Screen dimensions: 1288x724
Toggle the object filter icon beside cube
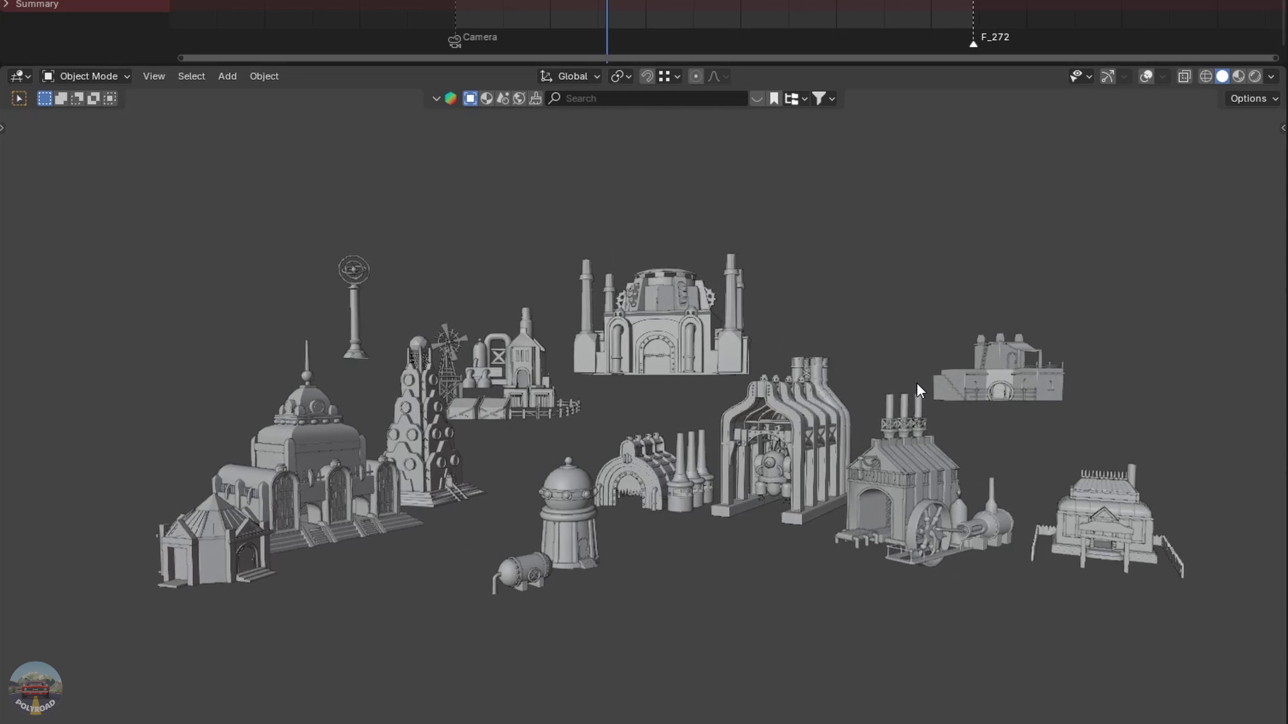pyautogui.click(x=470, y=99)
